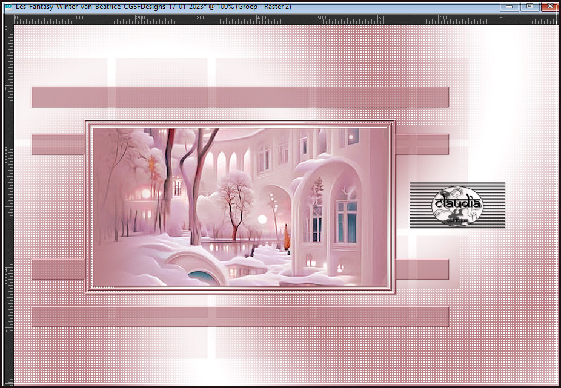This screenshot has width=561, height=388.
Task: Maximize the Les-Fantasy-Winter image window
Action: [530, 6]
